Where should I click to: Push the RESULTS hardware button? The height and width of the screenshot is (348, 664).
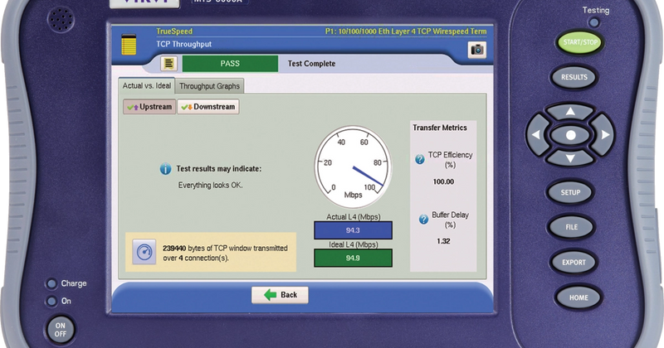pyautogui.click(x=574, y=77)
